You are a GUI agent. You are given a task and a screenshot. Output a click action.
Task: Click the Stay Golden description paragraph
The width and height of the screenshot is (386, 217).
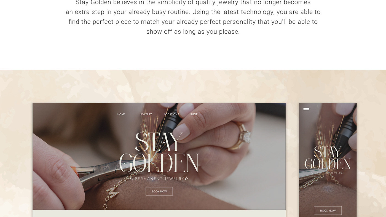193,17
